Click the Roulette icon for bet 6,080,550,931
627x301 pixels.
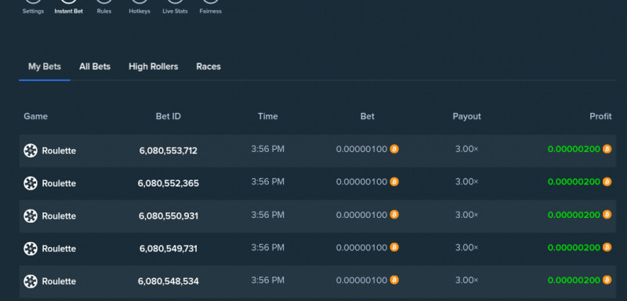point(31,216)
